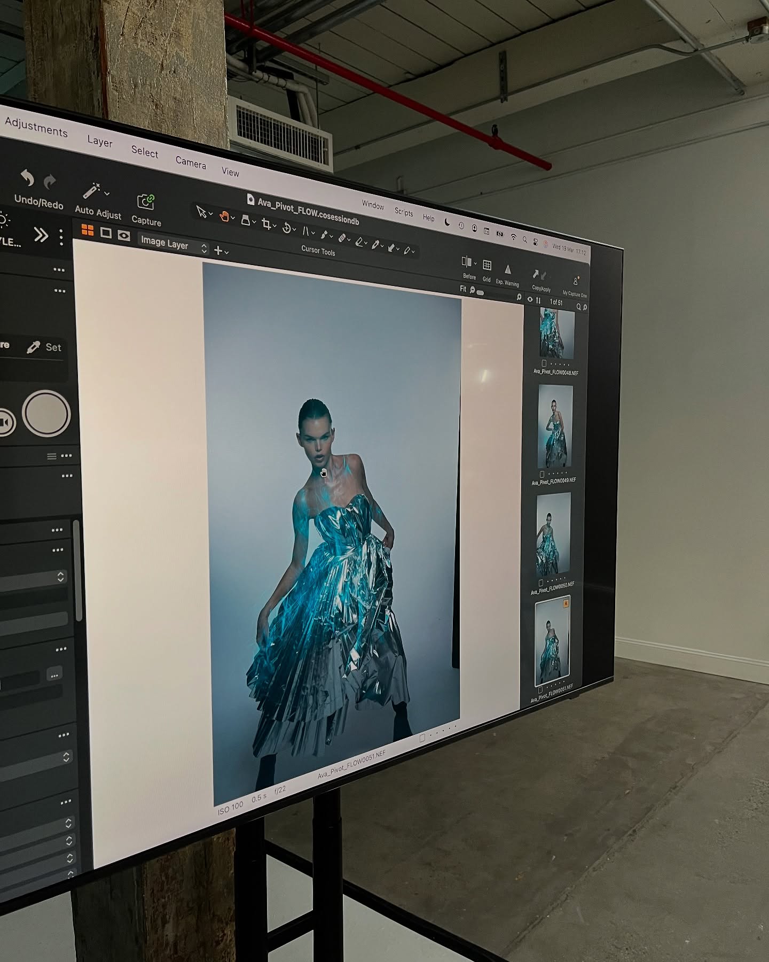Image resolution: width=769 pixels, height=962 pixels.
Task: Select thumbnail Ava_Pivot_FLOW0049.NEF
Action: 555,426
